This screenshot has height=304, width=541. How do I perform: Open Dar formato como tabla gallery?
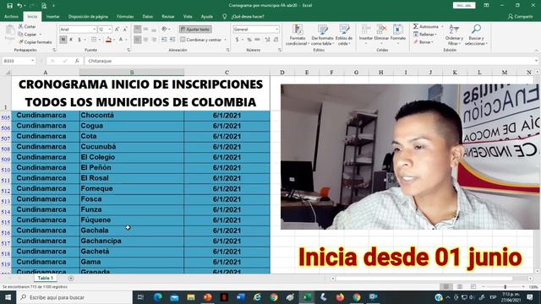[322, 35]
